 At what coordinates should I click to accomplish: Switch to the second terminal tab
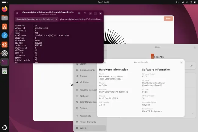click(81, 19)
